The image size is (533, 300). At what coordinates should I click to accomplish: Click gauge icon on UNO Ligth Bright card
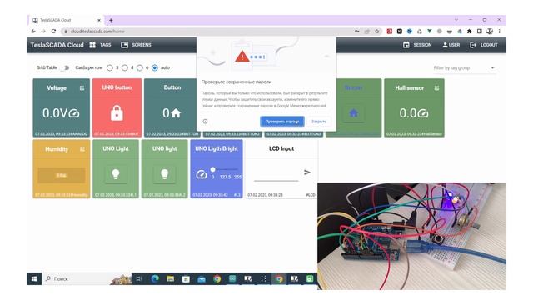(202, 174)
